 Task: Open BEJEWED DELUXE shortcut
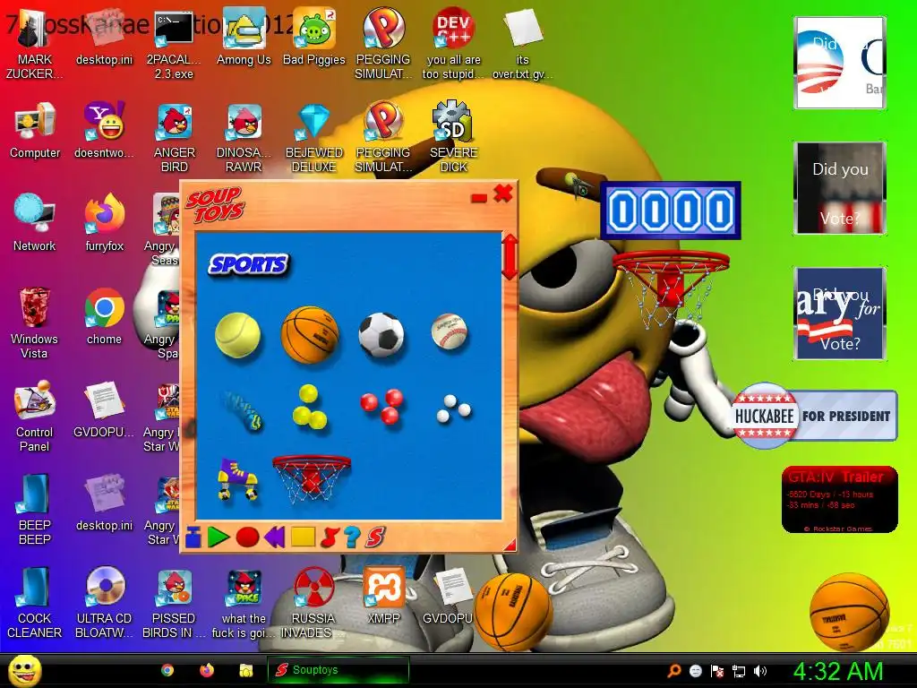pyautogui.click(x=314, y=137)
